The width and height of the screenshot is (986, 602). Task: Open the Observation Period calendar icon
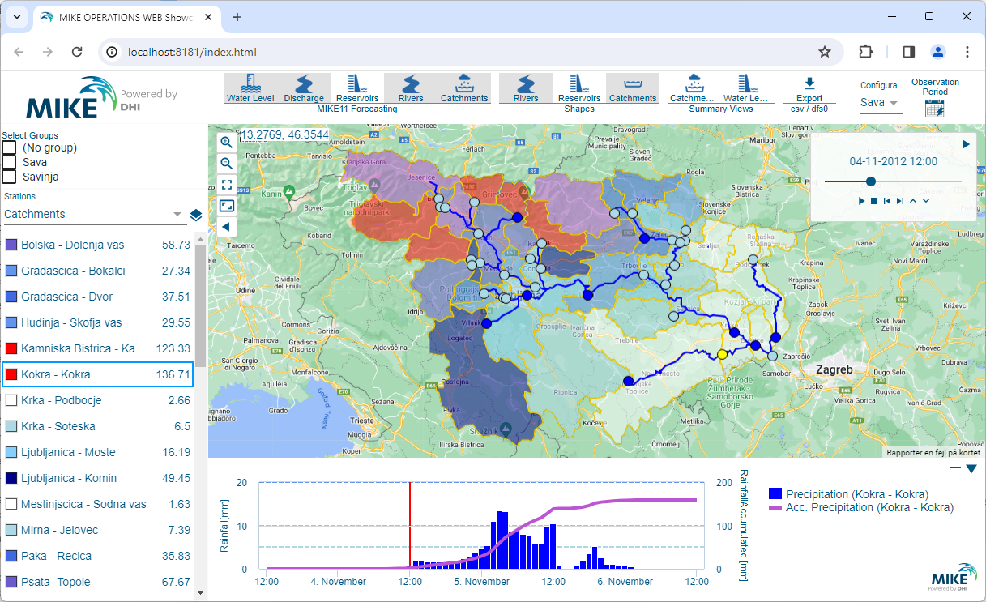click(x=934, y=109)
